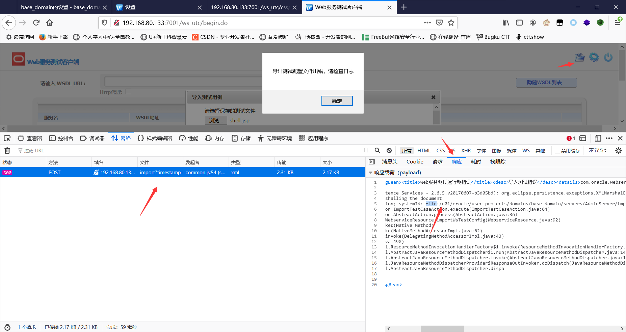This screenshot has width=626, height=332.
Task: Show the Cookie details tab
Action: [x=415, y=162]
